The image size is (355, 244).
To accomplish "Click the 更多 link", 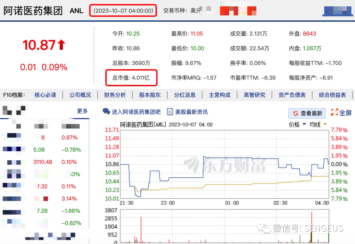I will (82, 111).
